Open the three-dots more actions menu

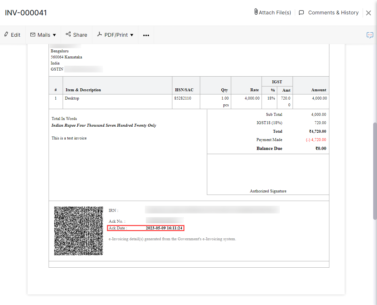tap(146, 35)
